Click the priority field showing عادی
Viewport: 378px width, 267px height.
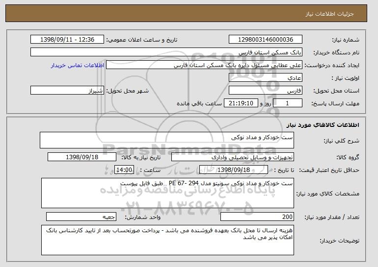pos(266,78)
